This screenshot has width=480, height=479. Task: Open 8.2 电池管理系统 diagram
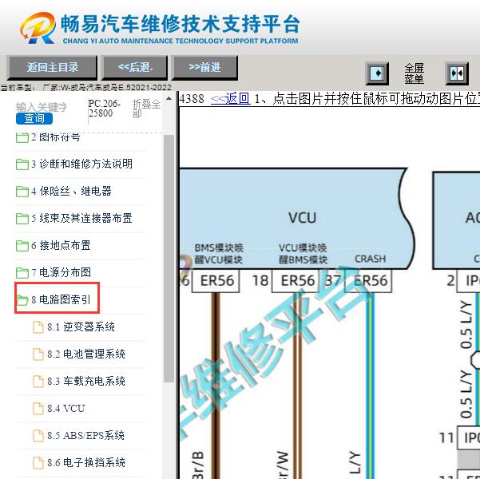pos(86,354)
